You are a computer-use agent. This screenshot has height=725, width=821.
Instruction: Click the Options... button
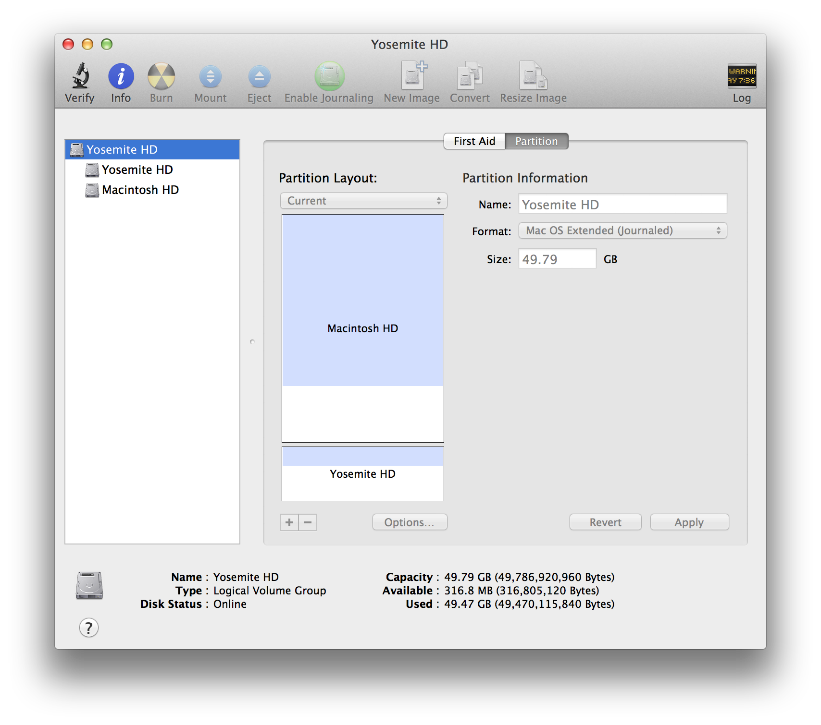(410, 522)
